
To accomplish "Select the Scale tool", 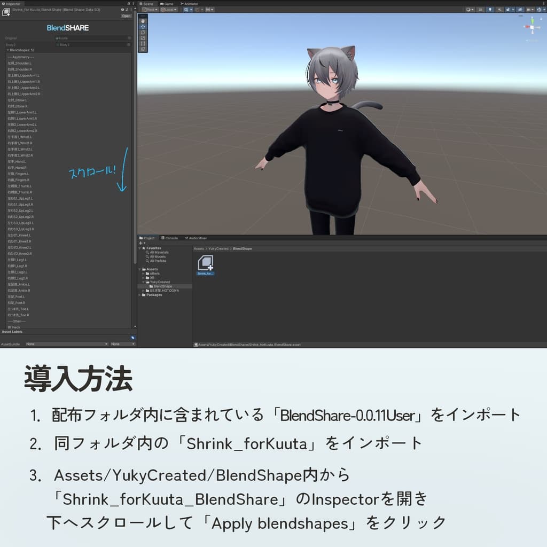I will [x=143, y=38].
